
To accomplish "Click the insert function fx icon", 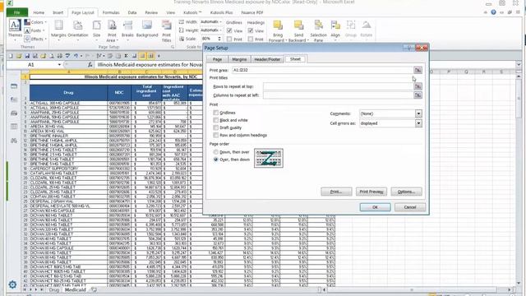I will [90, 64].
